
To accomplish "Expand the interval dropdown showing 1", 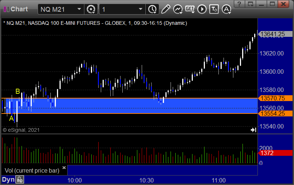I will tap(122, 9).
